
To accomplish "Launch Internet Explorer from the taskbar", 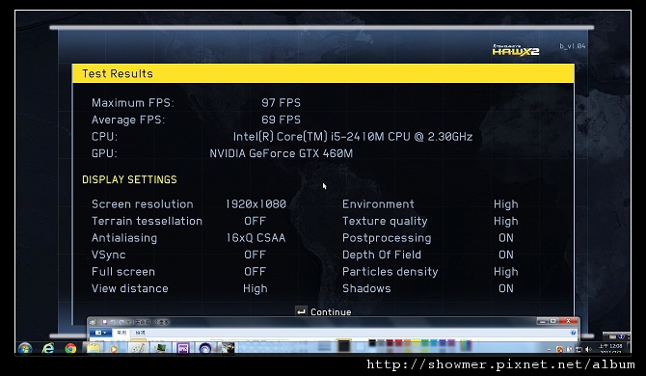I will coord(48,348).
